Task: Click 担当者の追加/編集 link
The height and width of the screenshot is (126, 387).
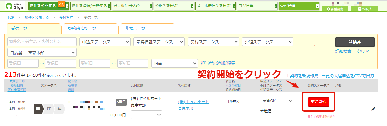Action: click(x=218, y=63)
